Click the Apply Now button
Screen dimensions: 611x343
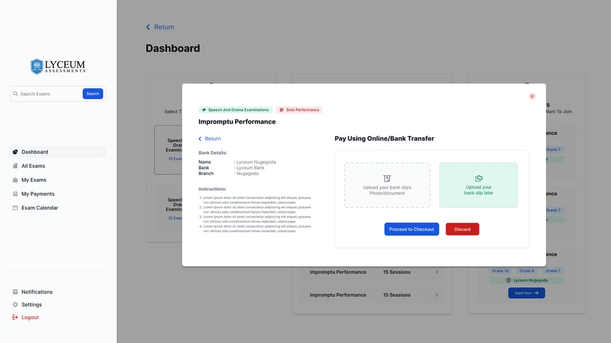[x=527, y=293]
